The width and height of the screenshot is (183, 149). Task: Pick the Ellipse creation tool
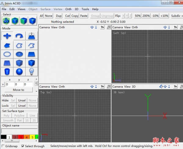click(x=7, y=54)
